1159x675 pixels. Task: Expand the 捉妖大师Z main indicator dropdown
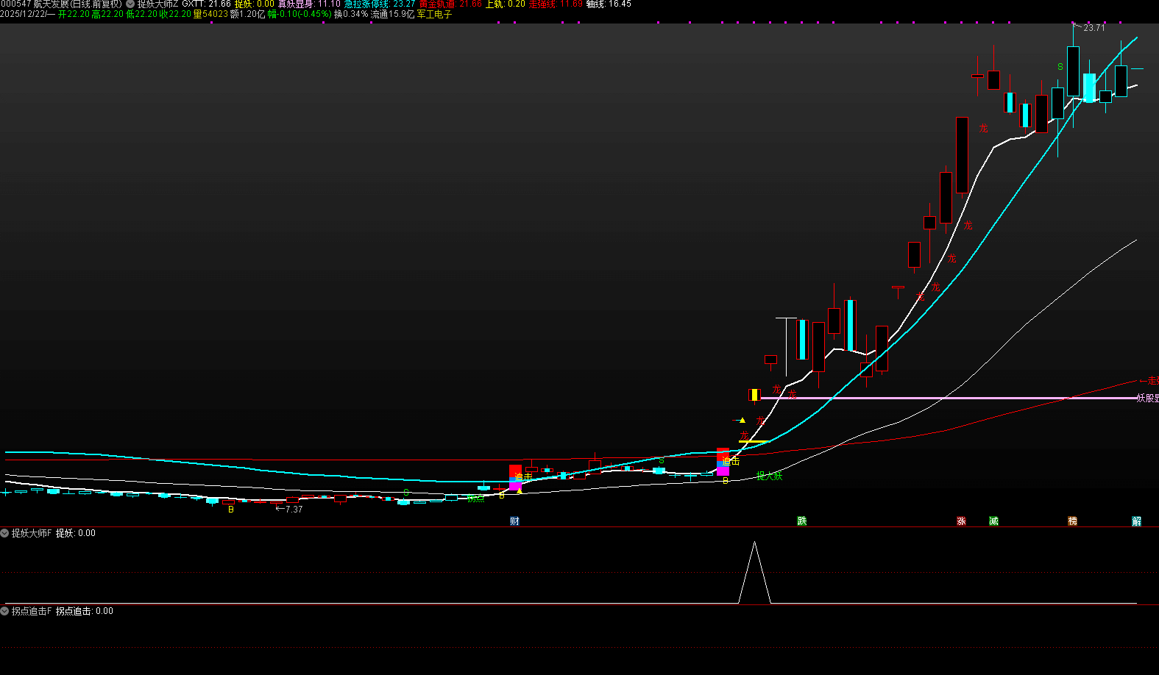(130, 4)
